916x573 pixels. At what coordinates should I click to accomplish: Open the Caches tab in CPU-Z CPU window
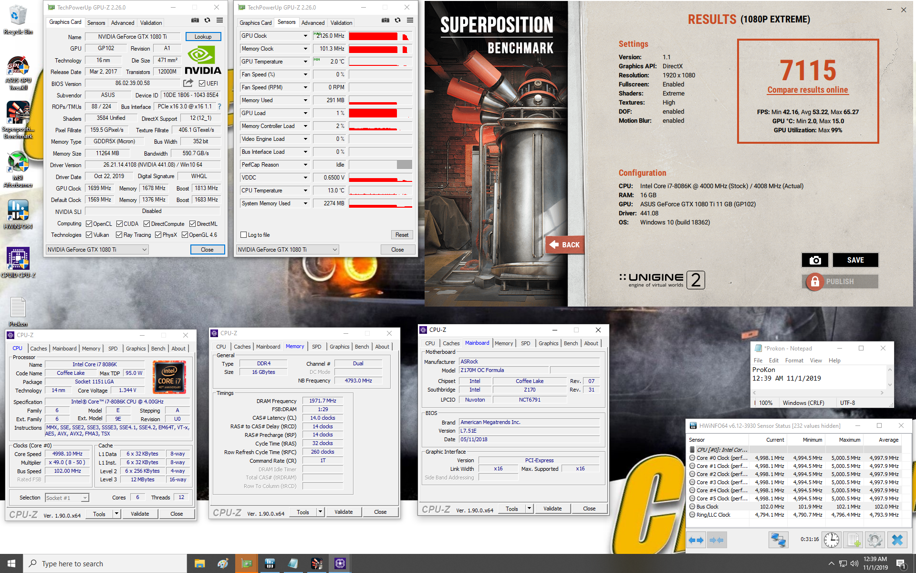[x=39, y=349]
